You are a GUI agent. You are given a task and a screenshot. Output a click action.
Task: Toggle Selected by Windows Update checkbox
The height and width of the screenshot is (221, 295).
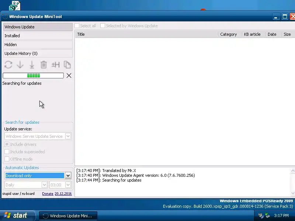103,26
